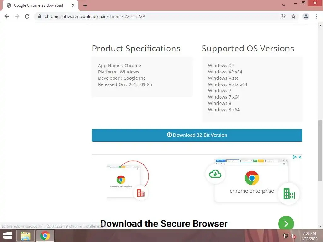Click the Product Specifications heading
Image resolution: width=323 pixels, height=242 pixels.
pos(136,49)
